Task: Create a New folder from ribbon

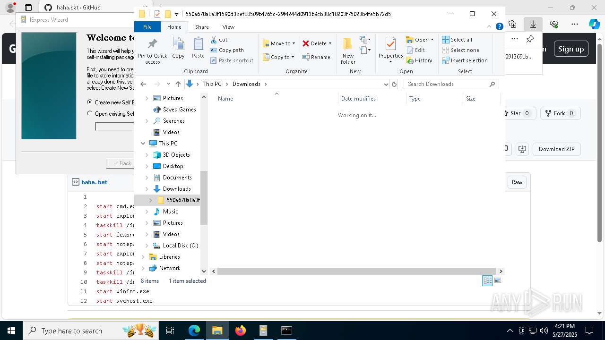Action: [x=348, y=51]
